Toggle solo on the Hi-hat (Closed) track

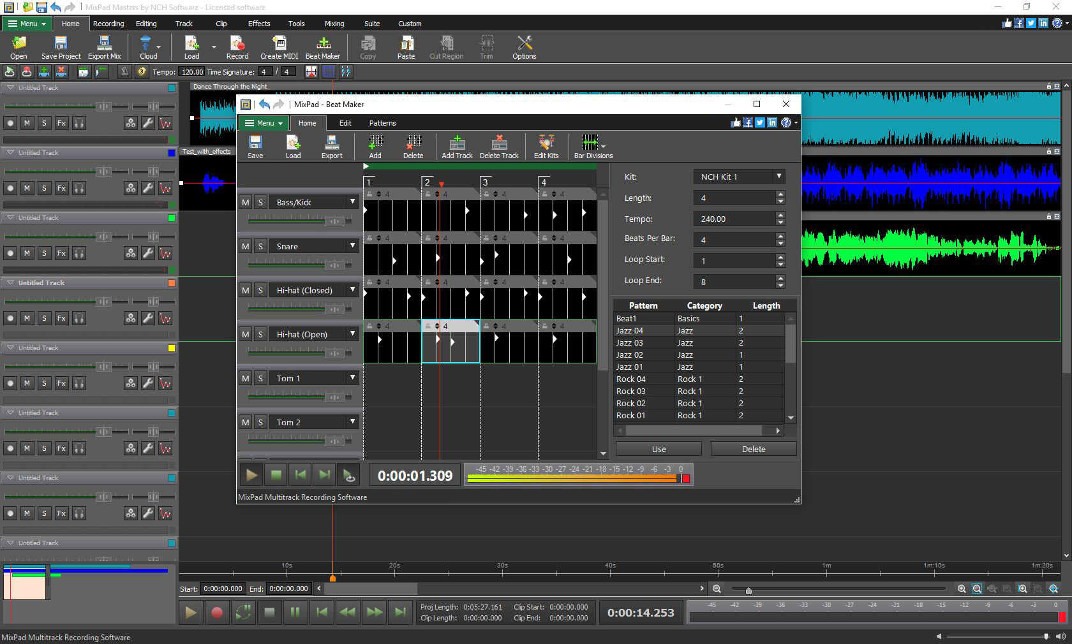(260, 289)
